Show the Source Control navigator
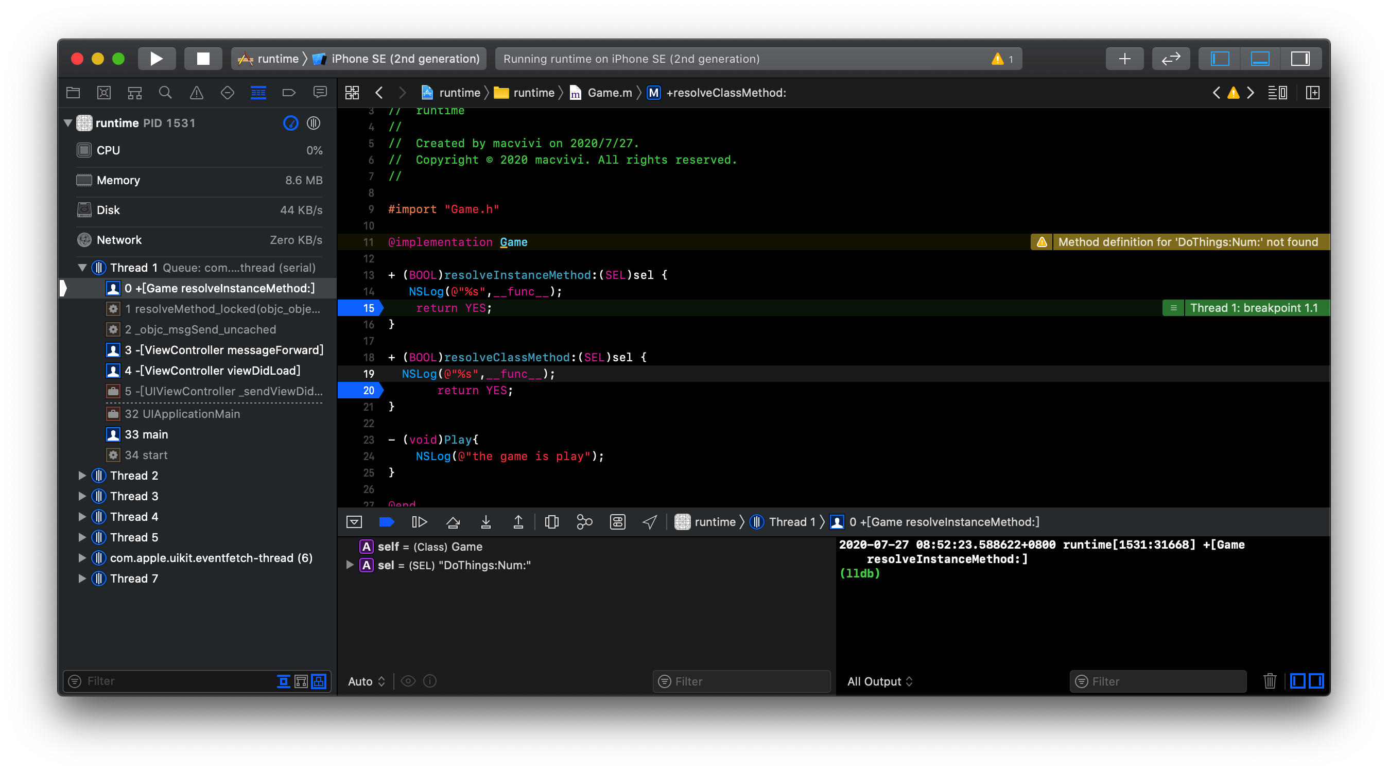The width and height of the screenshot is (1388, 772). [104, 93]
